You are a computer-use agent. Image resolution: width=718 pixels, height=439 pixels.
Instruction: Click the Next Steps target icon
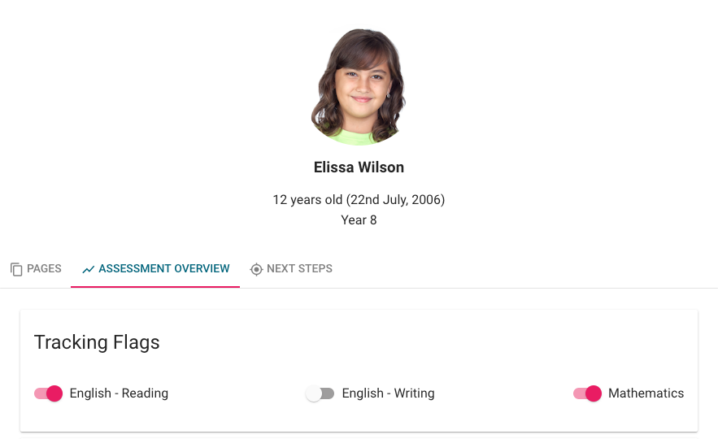click(x=256, y=269)
